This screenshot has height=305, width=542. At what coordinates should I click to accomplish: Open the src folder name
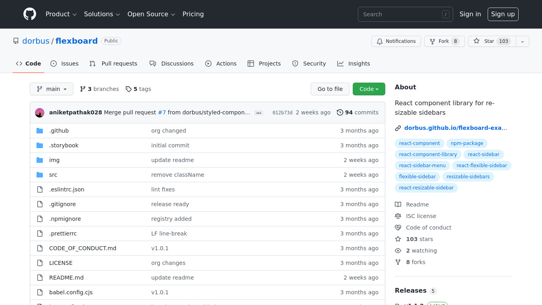tap(53, 175)
